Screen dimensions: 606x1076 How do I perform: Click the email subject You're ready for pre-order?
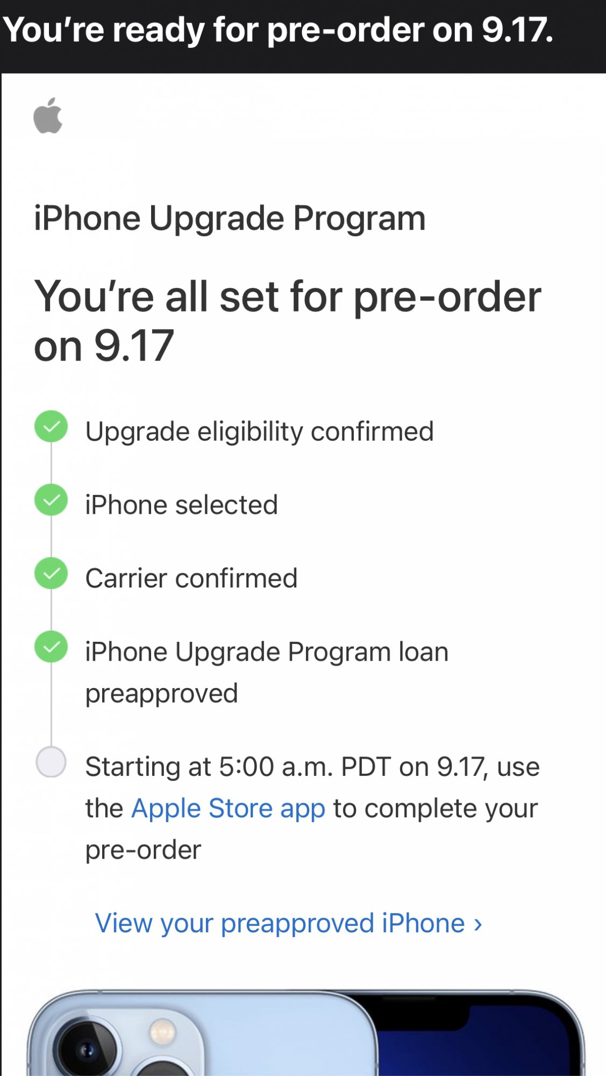tap(277, 30)
